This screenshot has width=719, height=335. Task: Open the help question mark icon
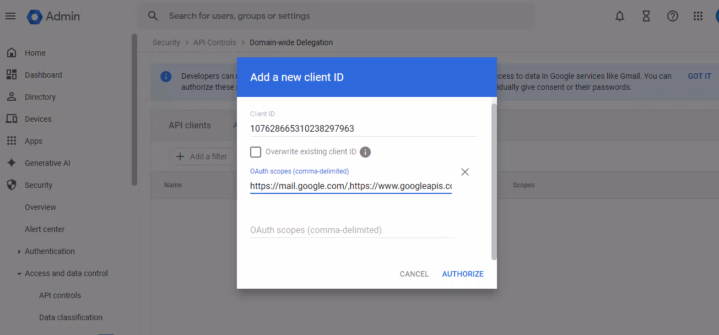click(x=672, y=16)
